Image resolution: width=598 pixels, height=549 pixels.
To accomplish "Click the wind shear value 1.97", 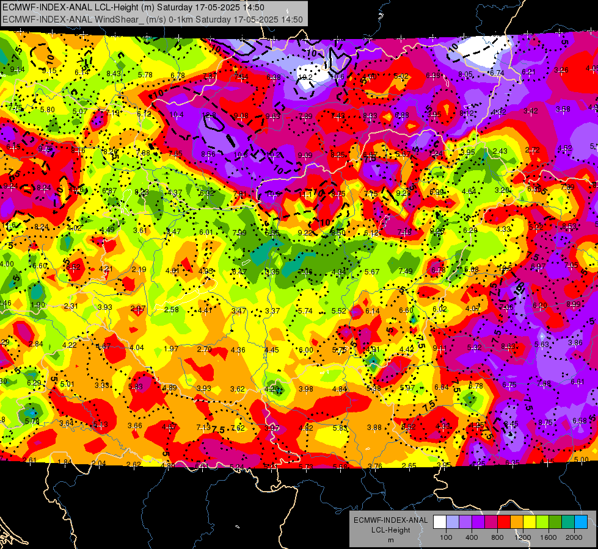I will (171, 348).
